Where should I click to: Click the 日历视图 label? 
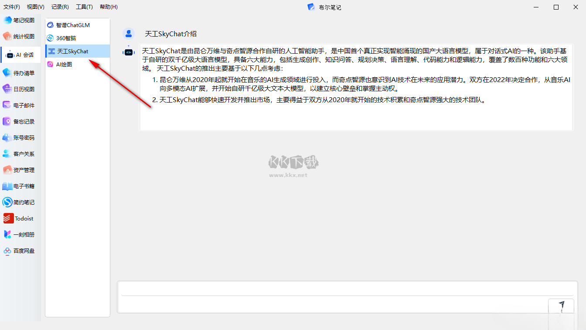[24, 89]
